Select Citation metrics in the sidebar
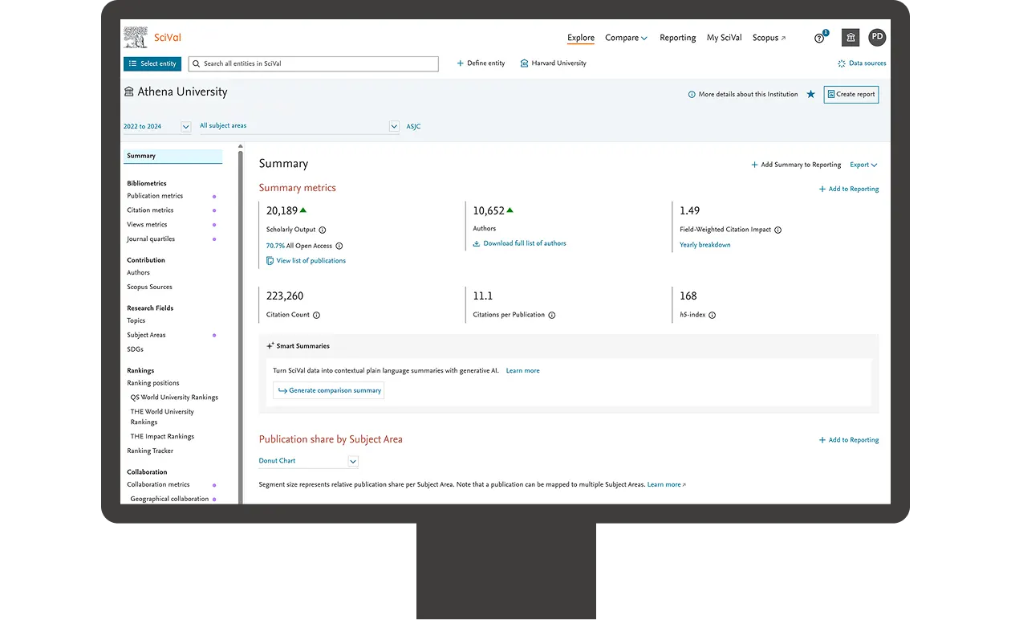The width and height of the screenshot is (1011, 620). pos(149,210)
